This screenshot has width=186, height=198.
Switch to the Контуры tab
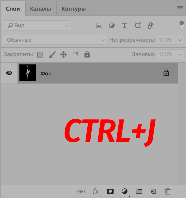click(x=74, y=9)
